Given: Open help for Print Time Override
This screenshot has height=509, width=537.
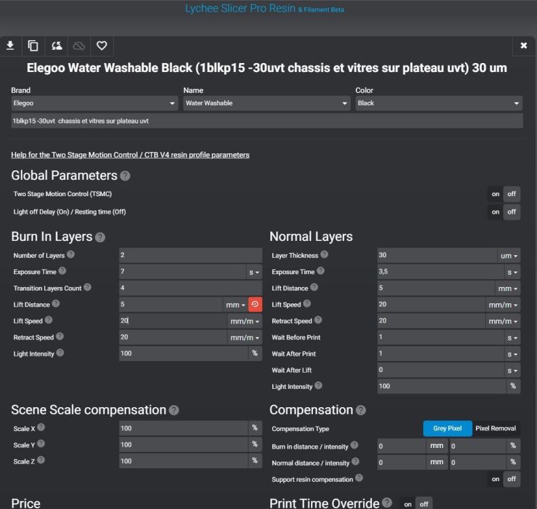Looking at the screenshot, I should [x=387, y=503].
